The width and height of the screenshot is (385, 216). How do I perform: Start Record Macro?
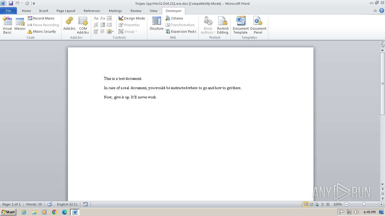41,18
